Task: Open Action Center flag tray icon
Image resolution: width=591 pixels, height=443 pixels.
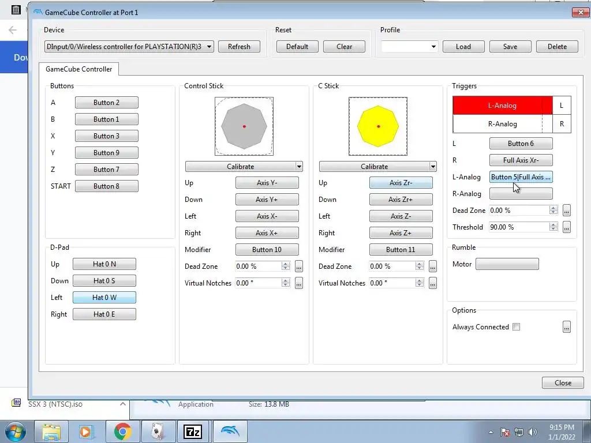Action: pos(505,432)
